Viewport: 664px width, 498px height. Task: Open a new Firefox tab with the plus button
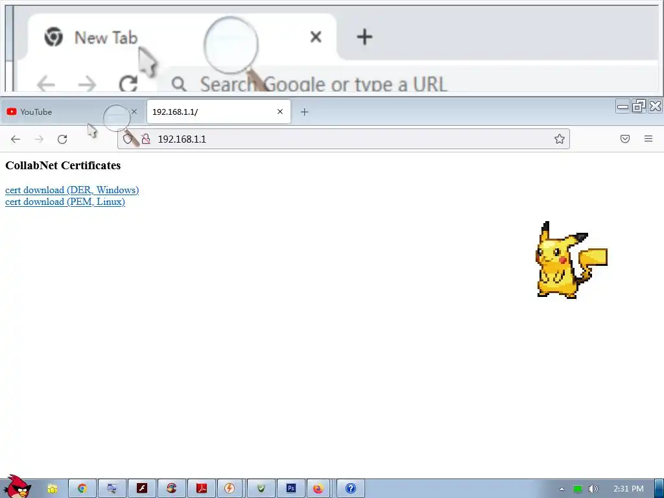pos(304,112)
